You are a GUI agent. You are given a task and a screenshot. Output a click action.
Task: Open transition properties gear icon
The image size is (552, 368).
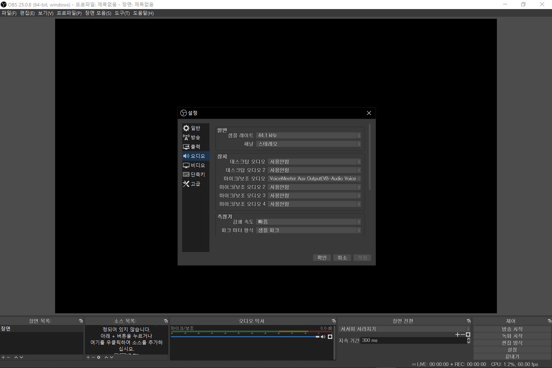pos(468,334)
